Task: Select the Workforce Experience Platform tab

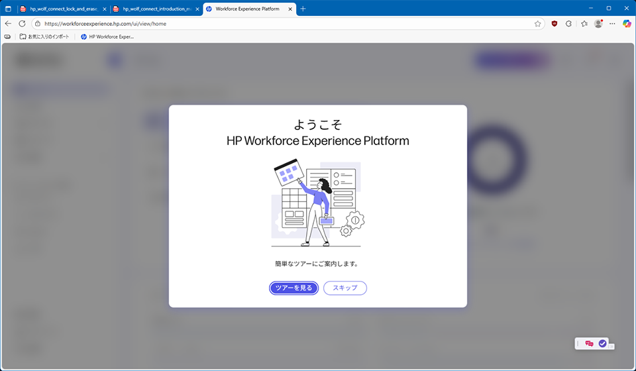Action: pyautogui.click(x=247, y=9)
